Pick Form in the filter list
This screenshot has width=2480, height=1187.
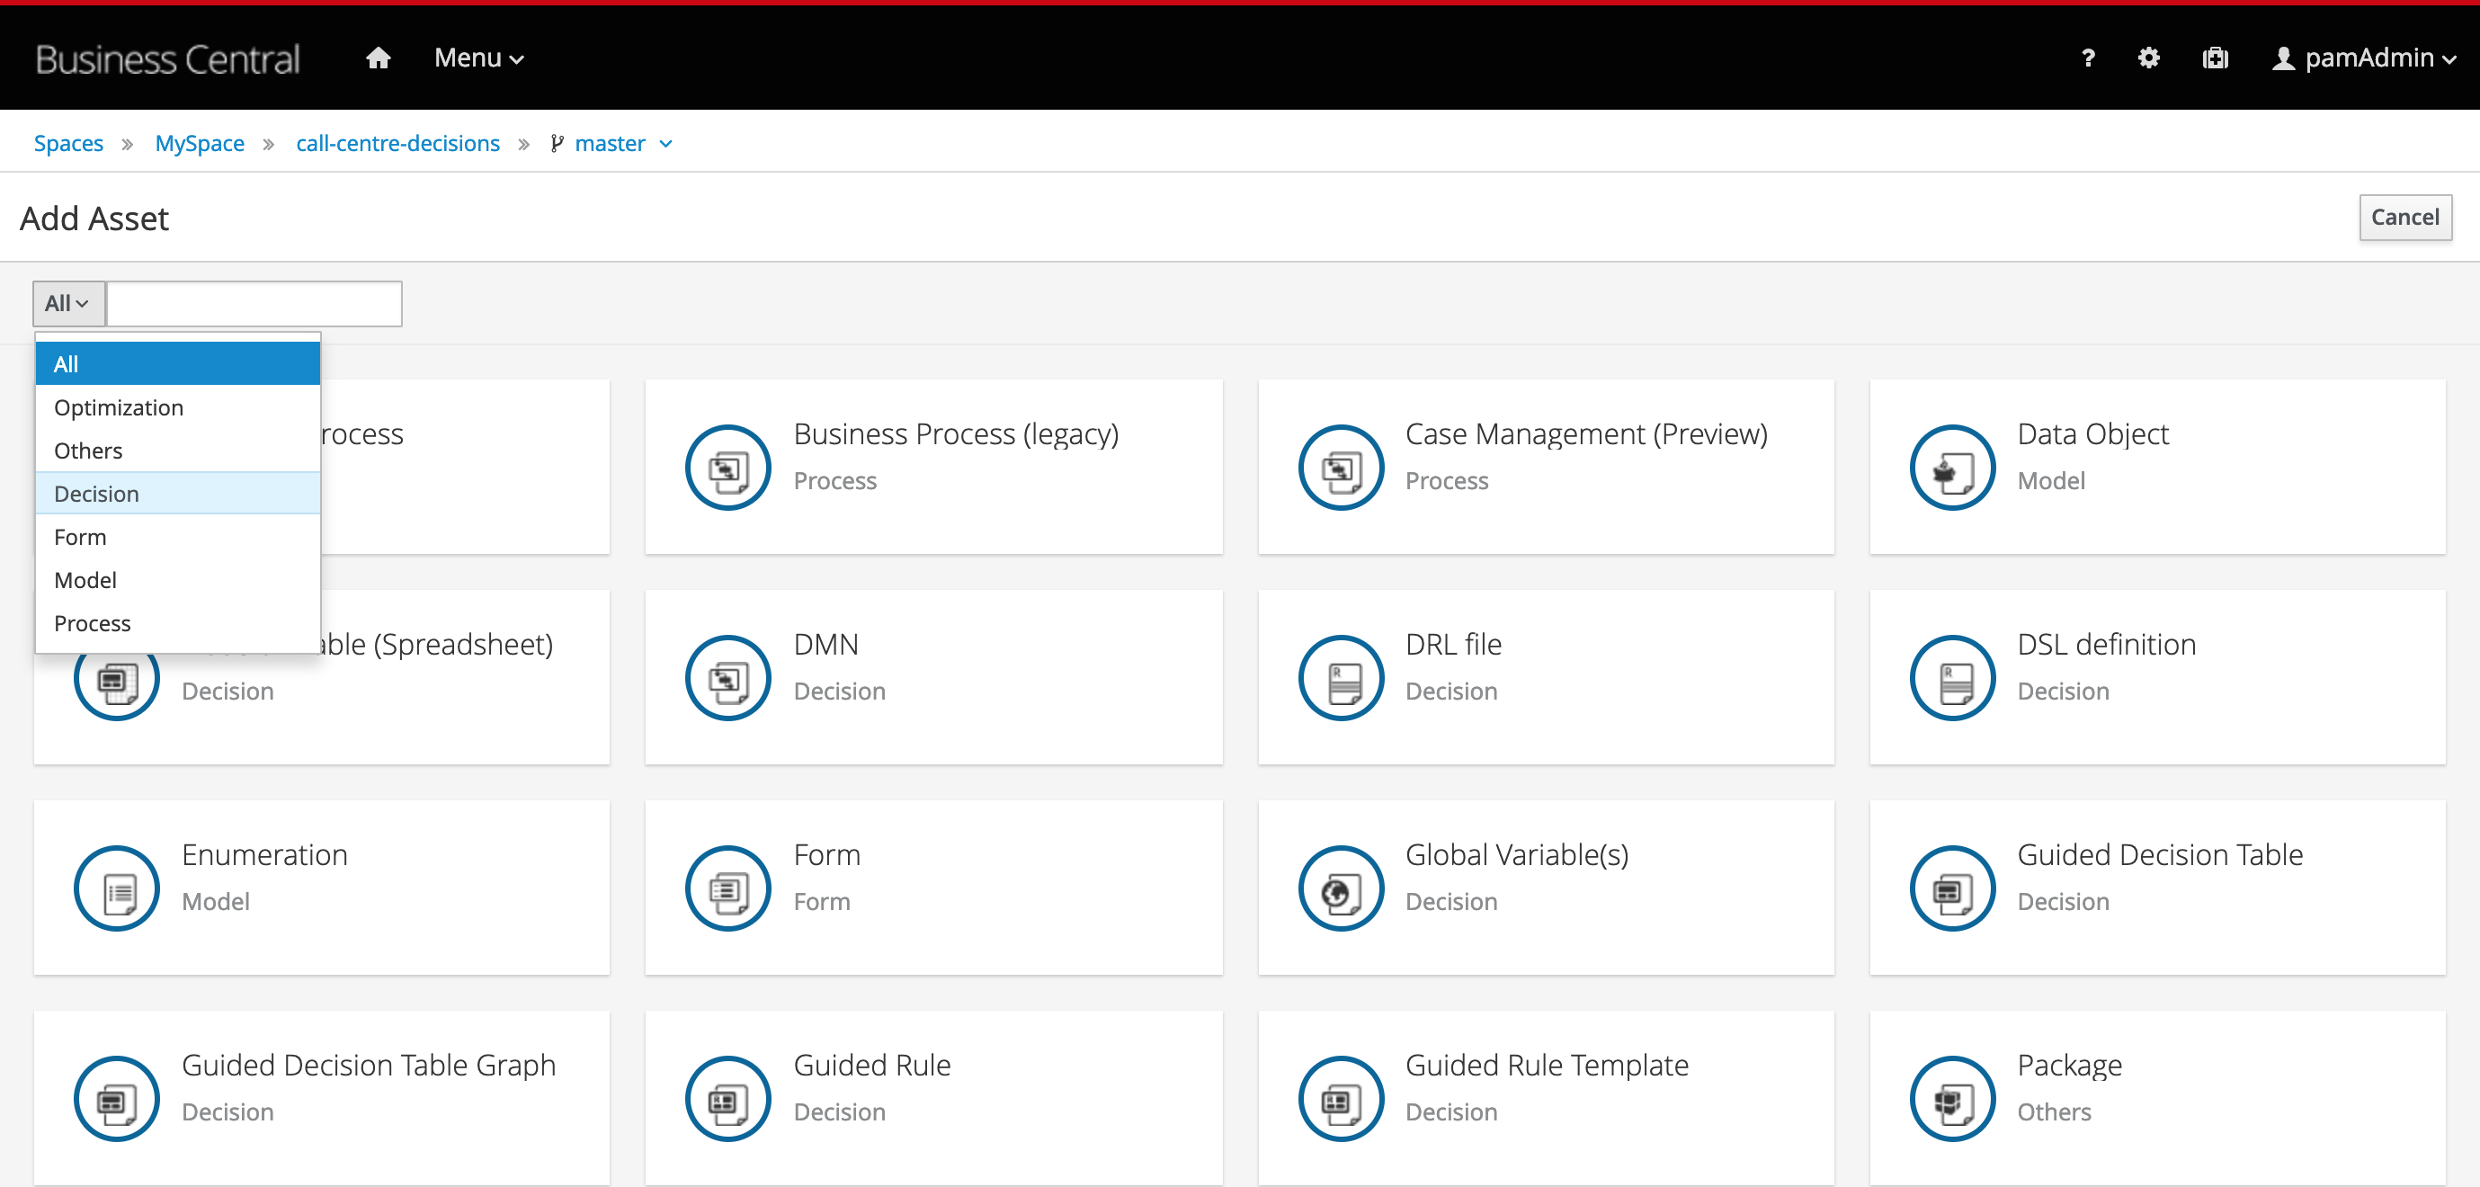[x=177, y=537]
